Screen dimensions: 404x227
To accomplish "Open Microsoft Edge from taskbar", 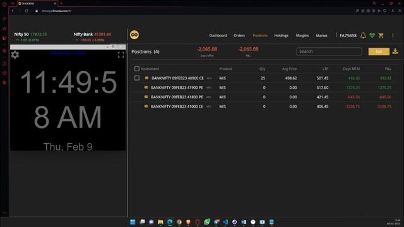I will [x=170, y=222].
